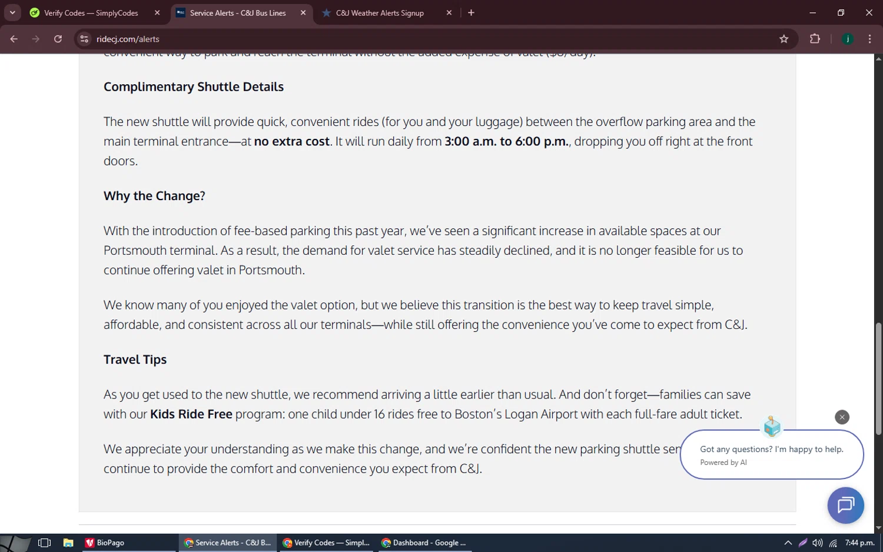Open the Extensions puzzle icon
883x552 pixels.
[815, 39]
